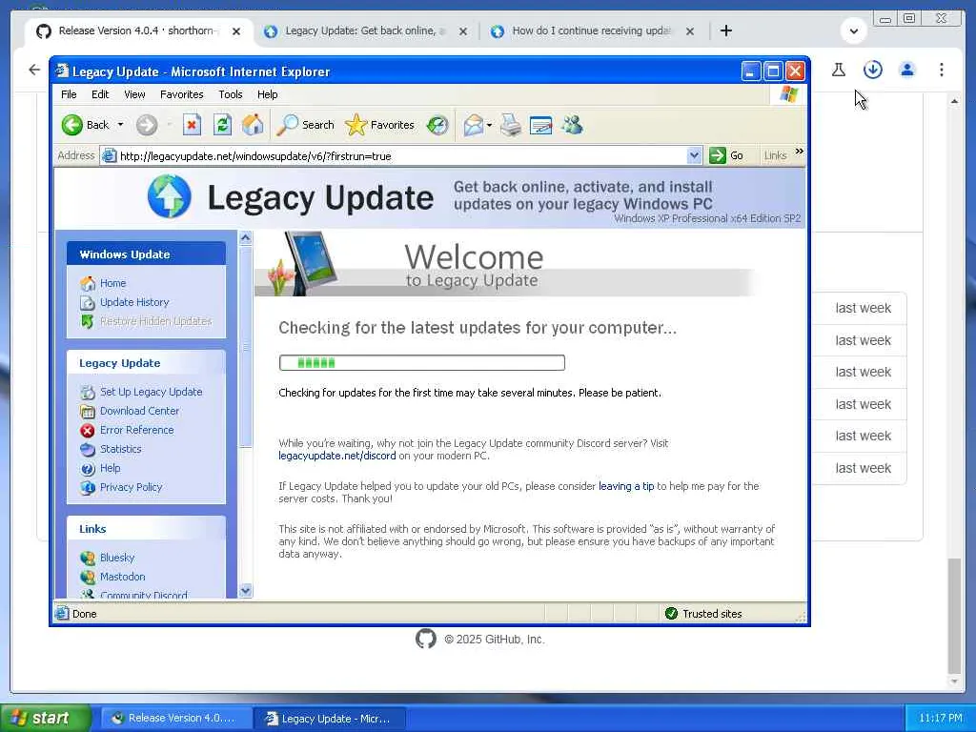Close the 'How do I continue receiving' tab
This screenshot has width=976, height=732.
(x=690, y=31)
